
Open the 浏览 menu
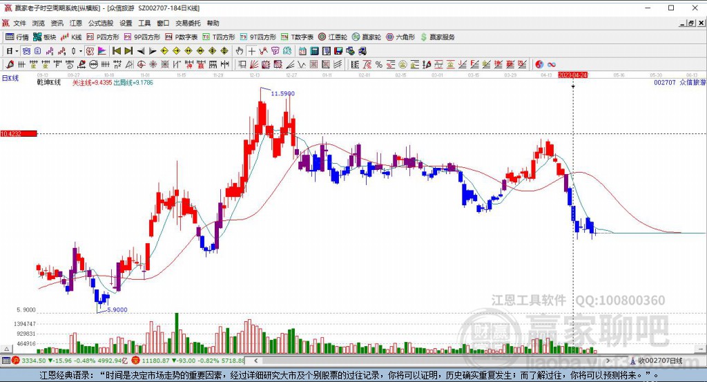(39, 23)
